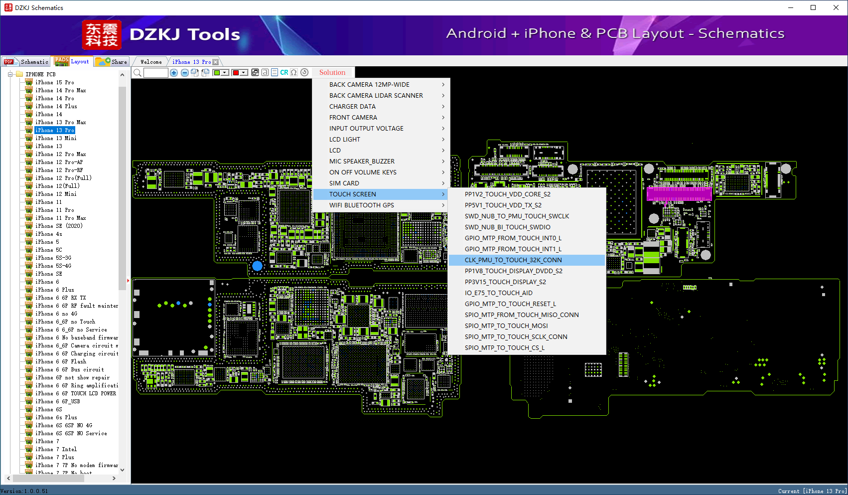
Task: Select iPhone 15 Pro in the tree
Action: click(55, 83)
